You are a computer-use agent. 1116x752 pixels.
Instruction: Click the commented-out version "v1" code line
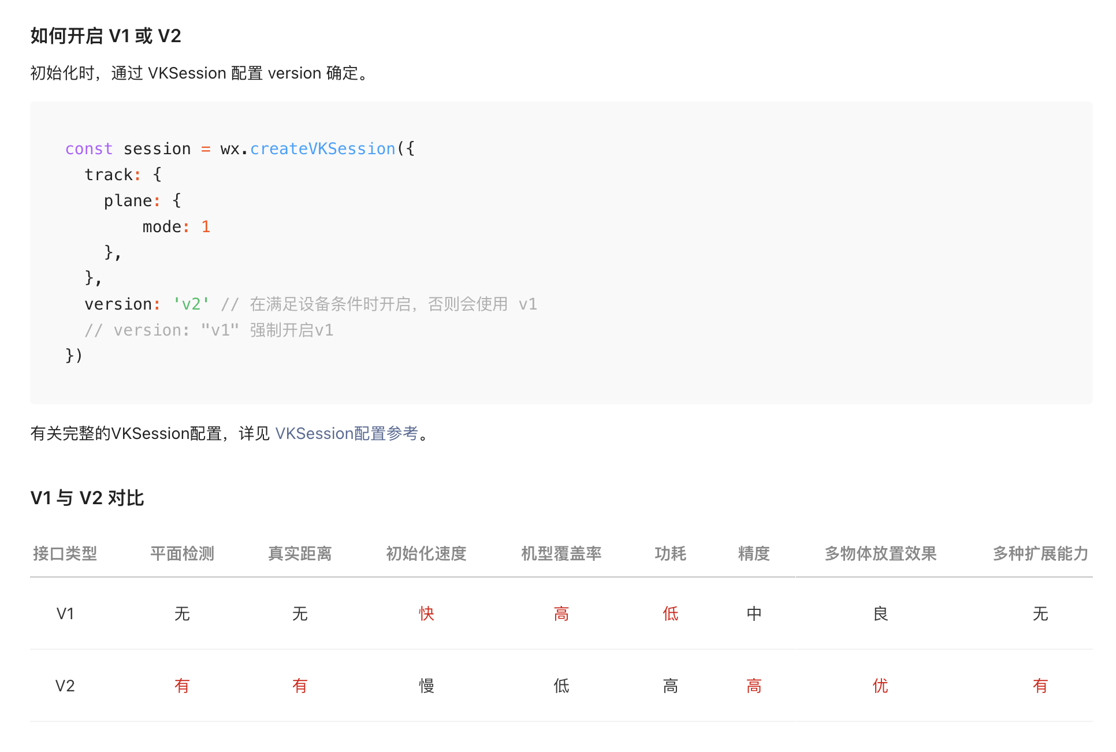click(x=209, y=330)
